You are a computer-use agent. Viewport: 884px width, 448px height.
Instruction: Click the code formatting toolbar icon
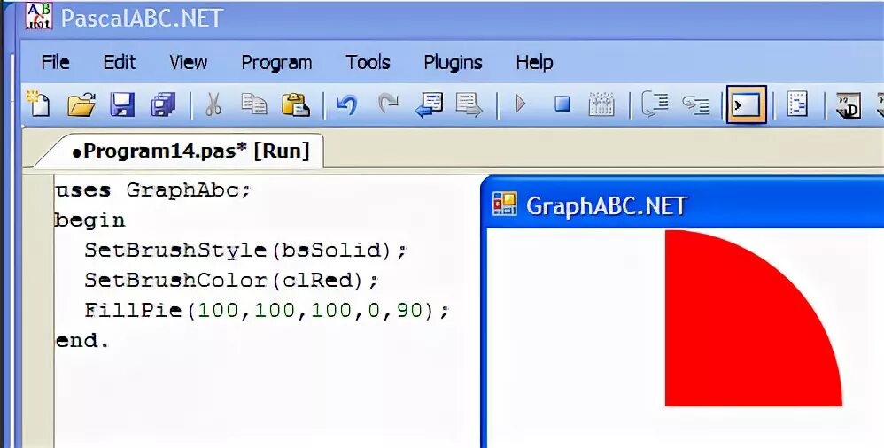tap(797, 104)
